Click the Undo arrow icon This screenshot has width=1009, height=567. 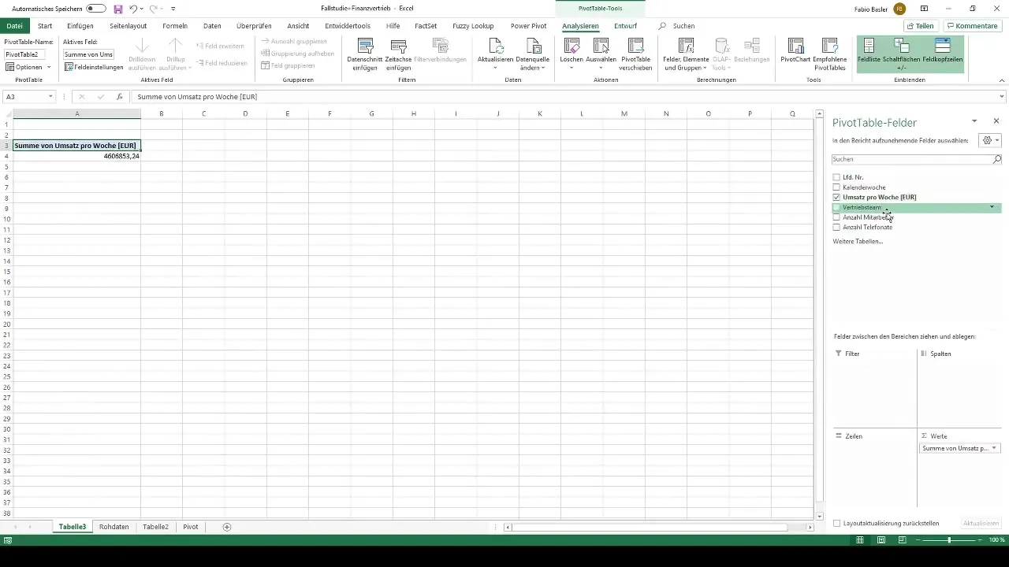tap(133, 9)
